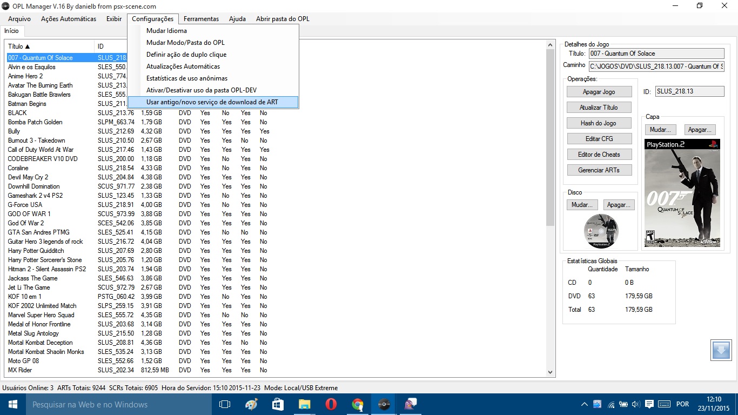Click the blue download arrow icon

721,350
